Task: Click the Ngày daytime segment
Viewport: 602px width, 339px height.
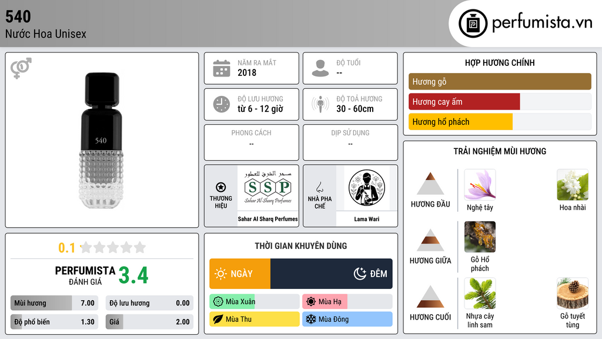Action: pos(240,274)
